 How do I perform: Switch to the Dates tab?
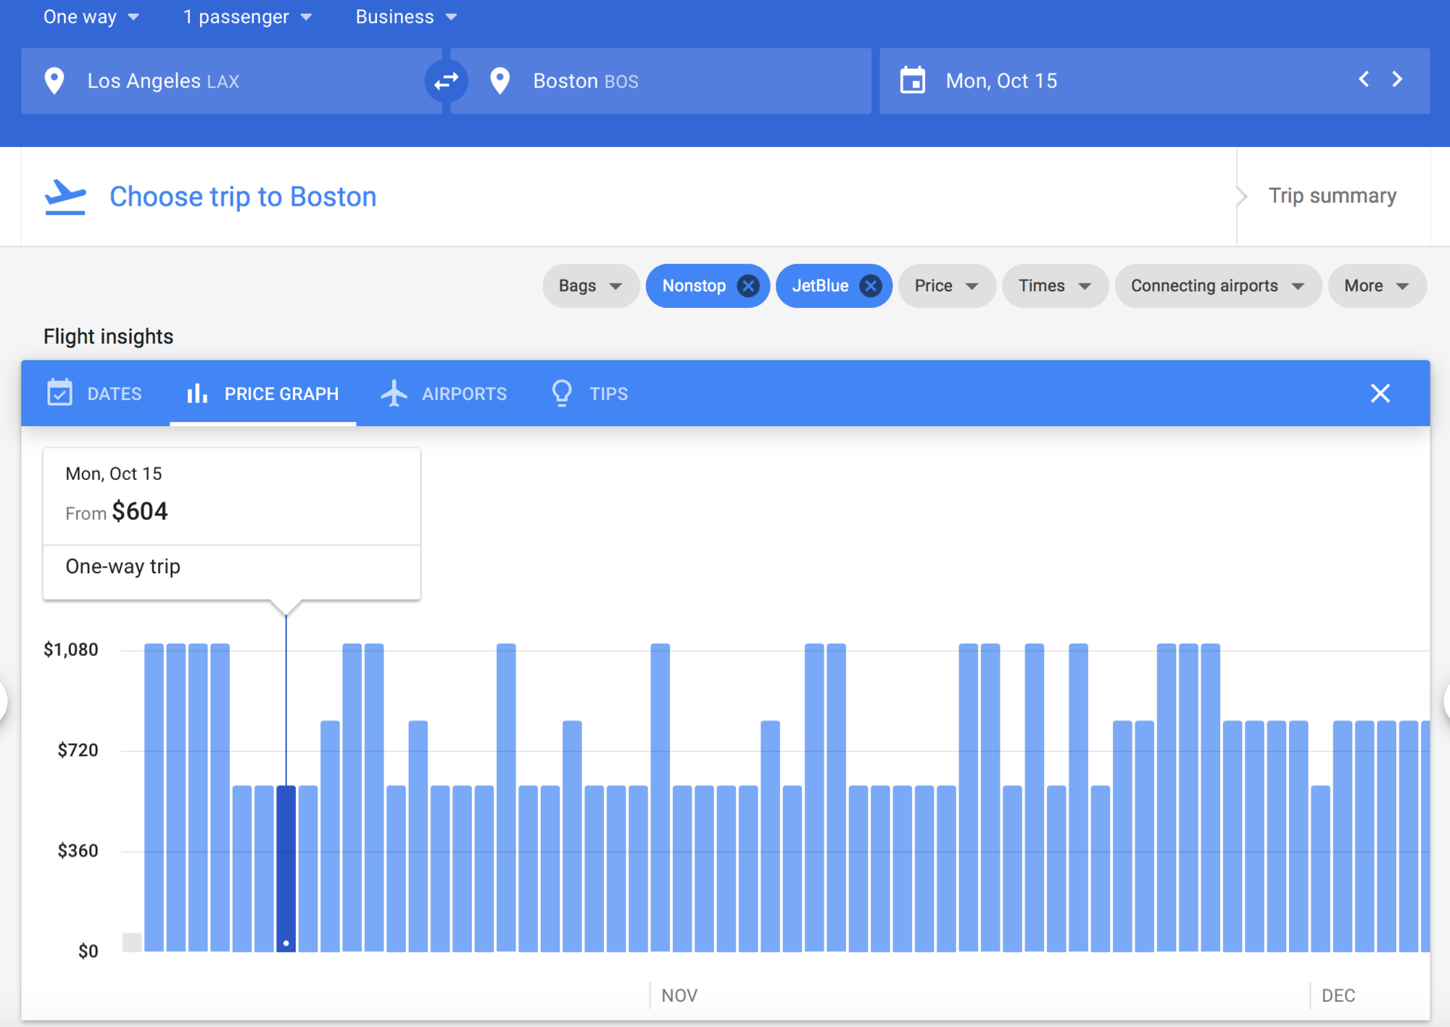point(94,394)
